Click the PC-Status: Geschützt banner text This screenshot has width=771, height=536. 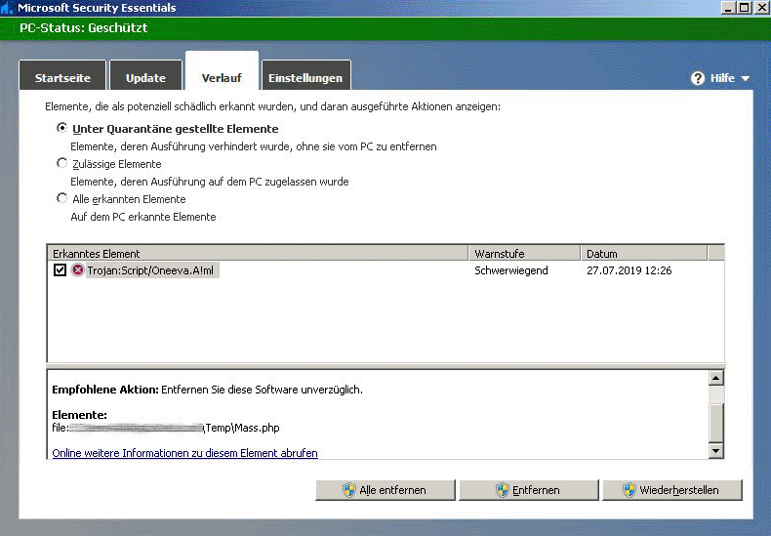click(x=84, y=27)
